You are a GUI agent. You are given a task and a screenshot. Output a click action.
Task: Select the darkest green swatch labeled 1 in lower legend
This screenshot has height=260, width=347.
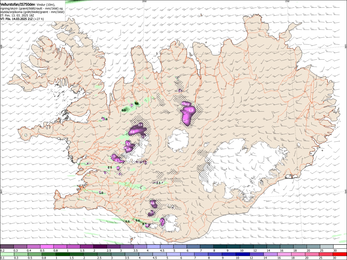click(62, 254)
